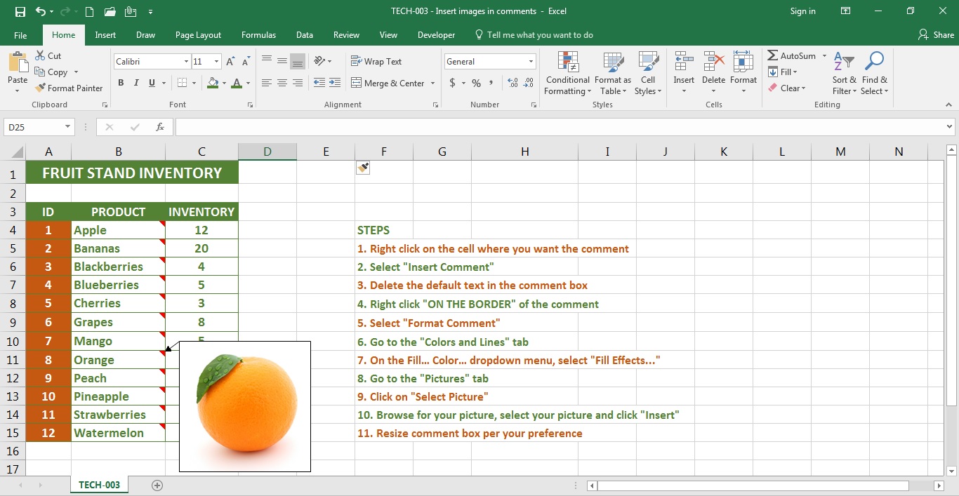Open the General number format dropdown
Image resolution: width=959 pixels, height=496 pixels.
click(531, 62)
